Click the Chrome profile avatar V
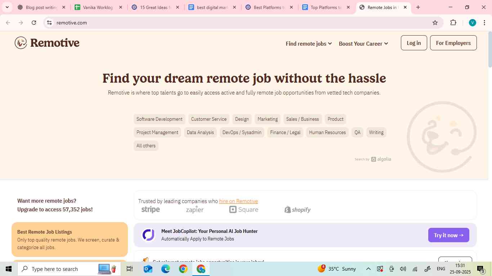492x276 pixels. pyautogui.click(x=472, y=22)
